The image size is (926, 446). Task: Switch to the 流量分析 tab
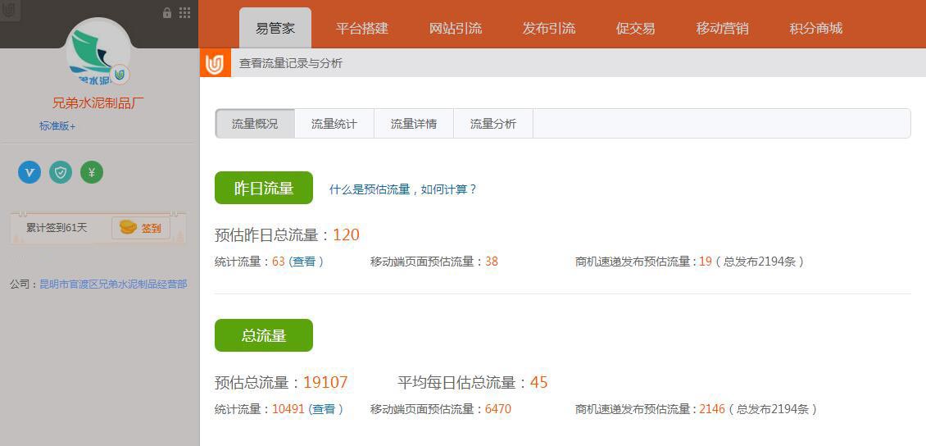[493, 124]
